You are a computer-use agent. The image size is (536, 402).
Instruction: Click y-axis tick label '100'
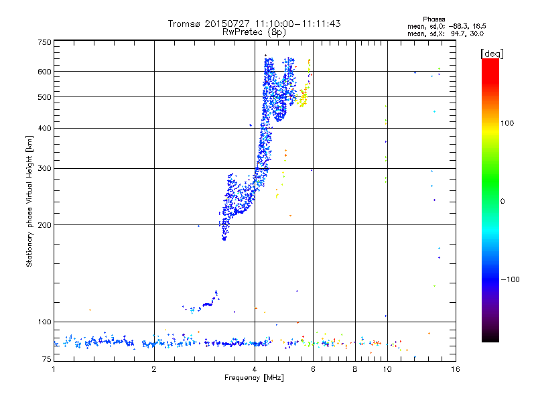click(x=44, y=322)
